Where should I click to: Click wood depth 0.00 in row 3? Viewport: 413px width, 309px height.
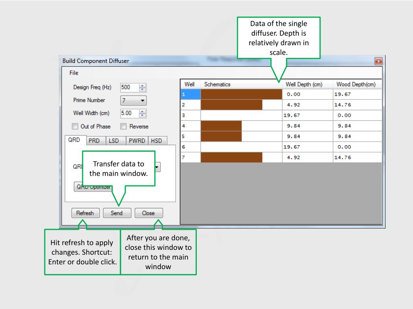tap(357, 115)
